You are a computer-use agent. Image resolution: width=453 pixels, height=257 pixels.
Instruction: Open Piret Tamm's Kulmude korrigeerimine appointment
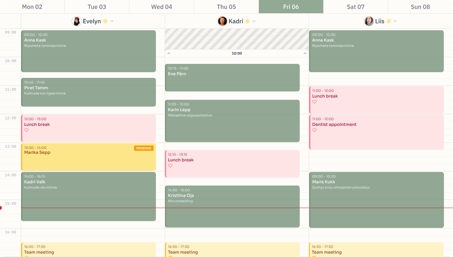(88, 92)
